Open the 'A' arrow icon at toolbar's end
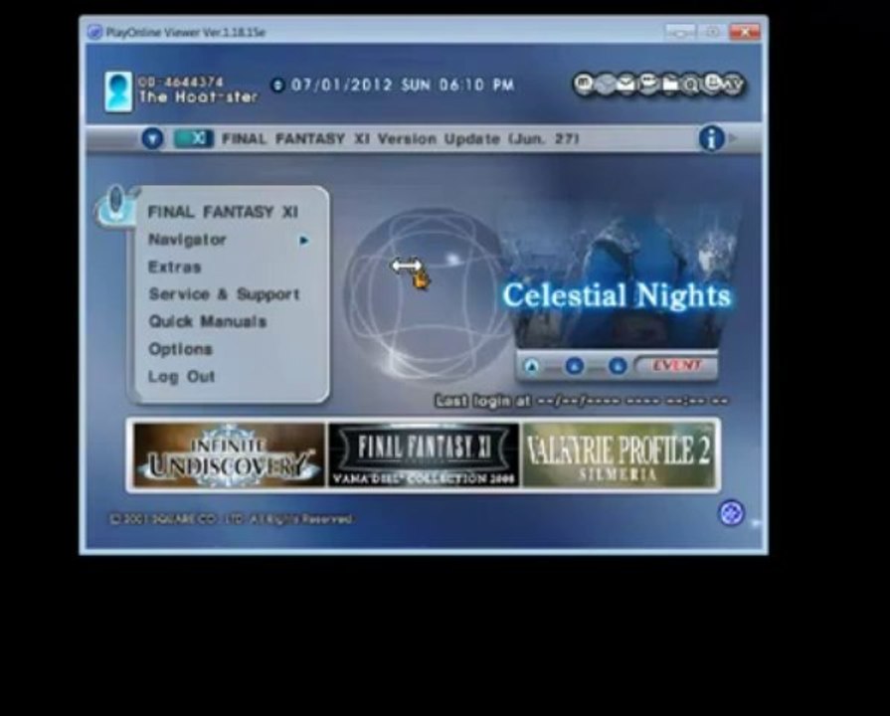 [x=733, y=86]
